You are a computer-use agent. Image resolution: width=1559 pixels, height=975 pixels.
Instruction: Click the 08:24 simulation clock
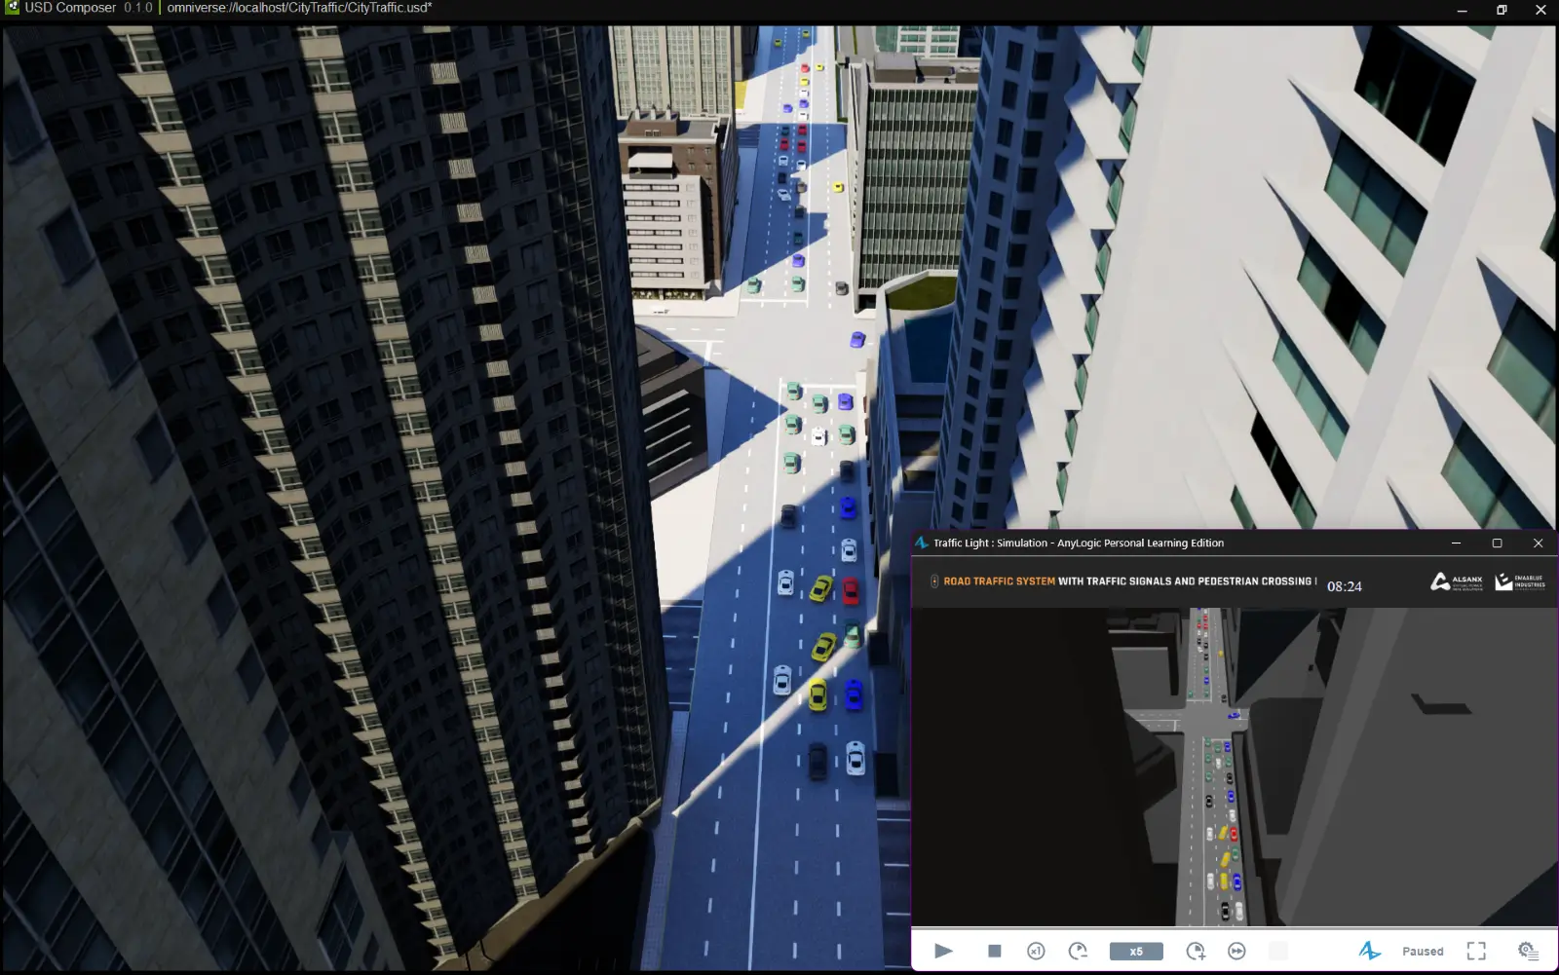click(1344, 586)
